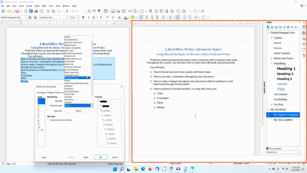Image resolution: width=307 pixels, height=173 pixels.
Task: Cut selection with the scissors icon
Action: [48, 11]
